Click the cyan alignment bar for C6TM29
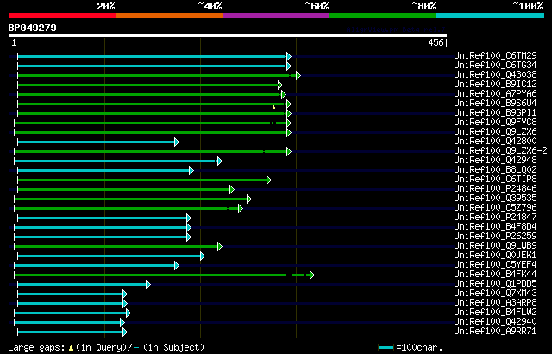This screenshot has width=552, height=354. point(152,56)
